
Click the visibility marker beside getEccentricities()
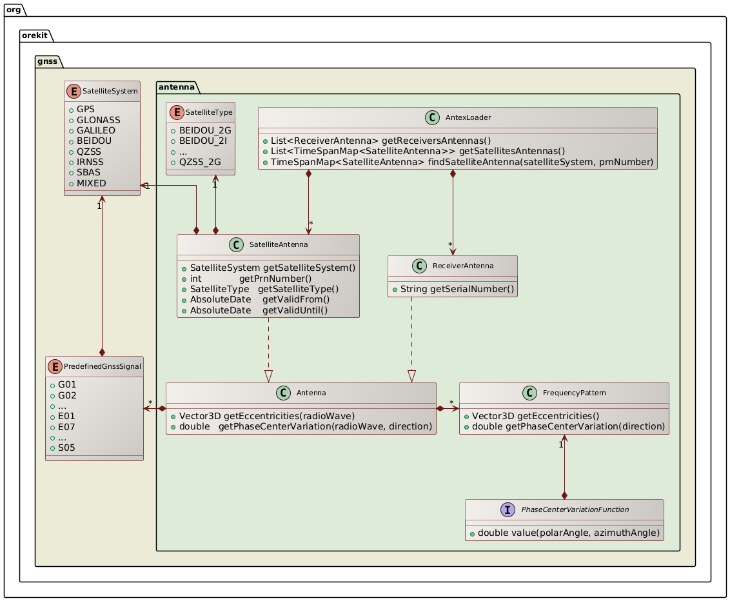coord(467,415)
